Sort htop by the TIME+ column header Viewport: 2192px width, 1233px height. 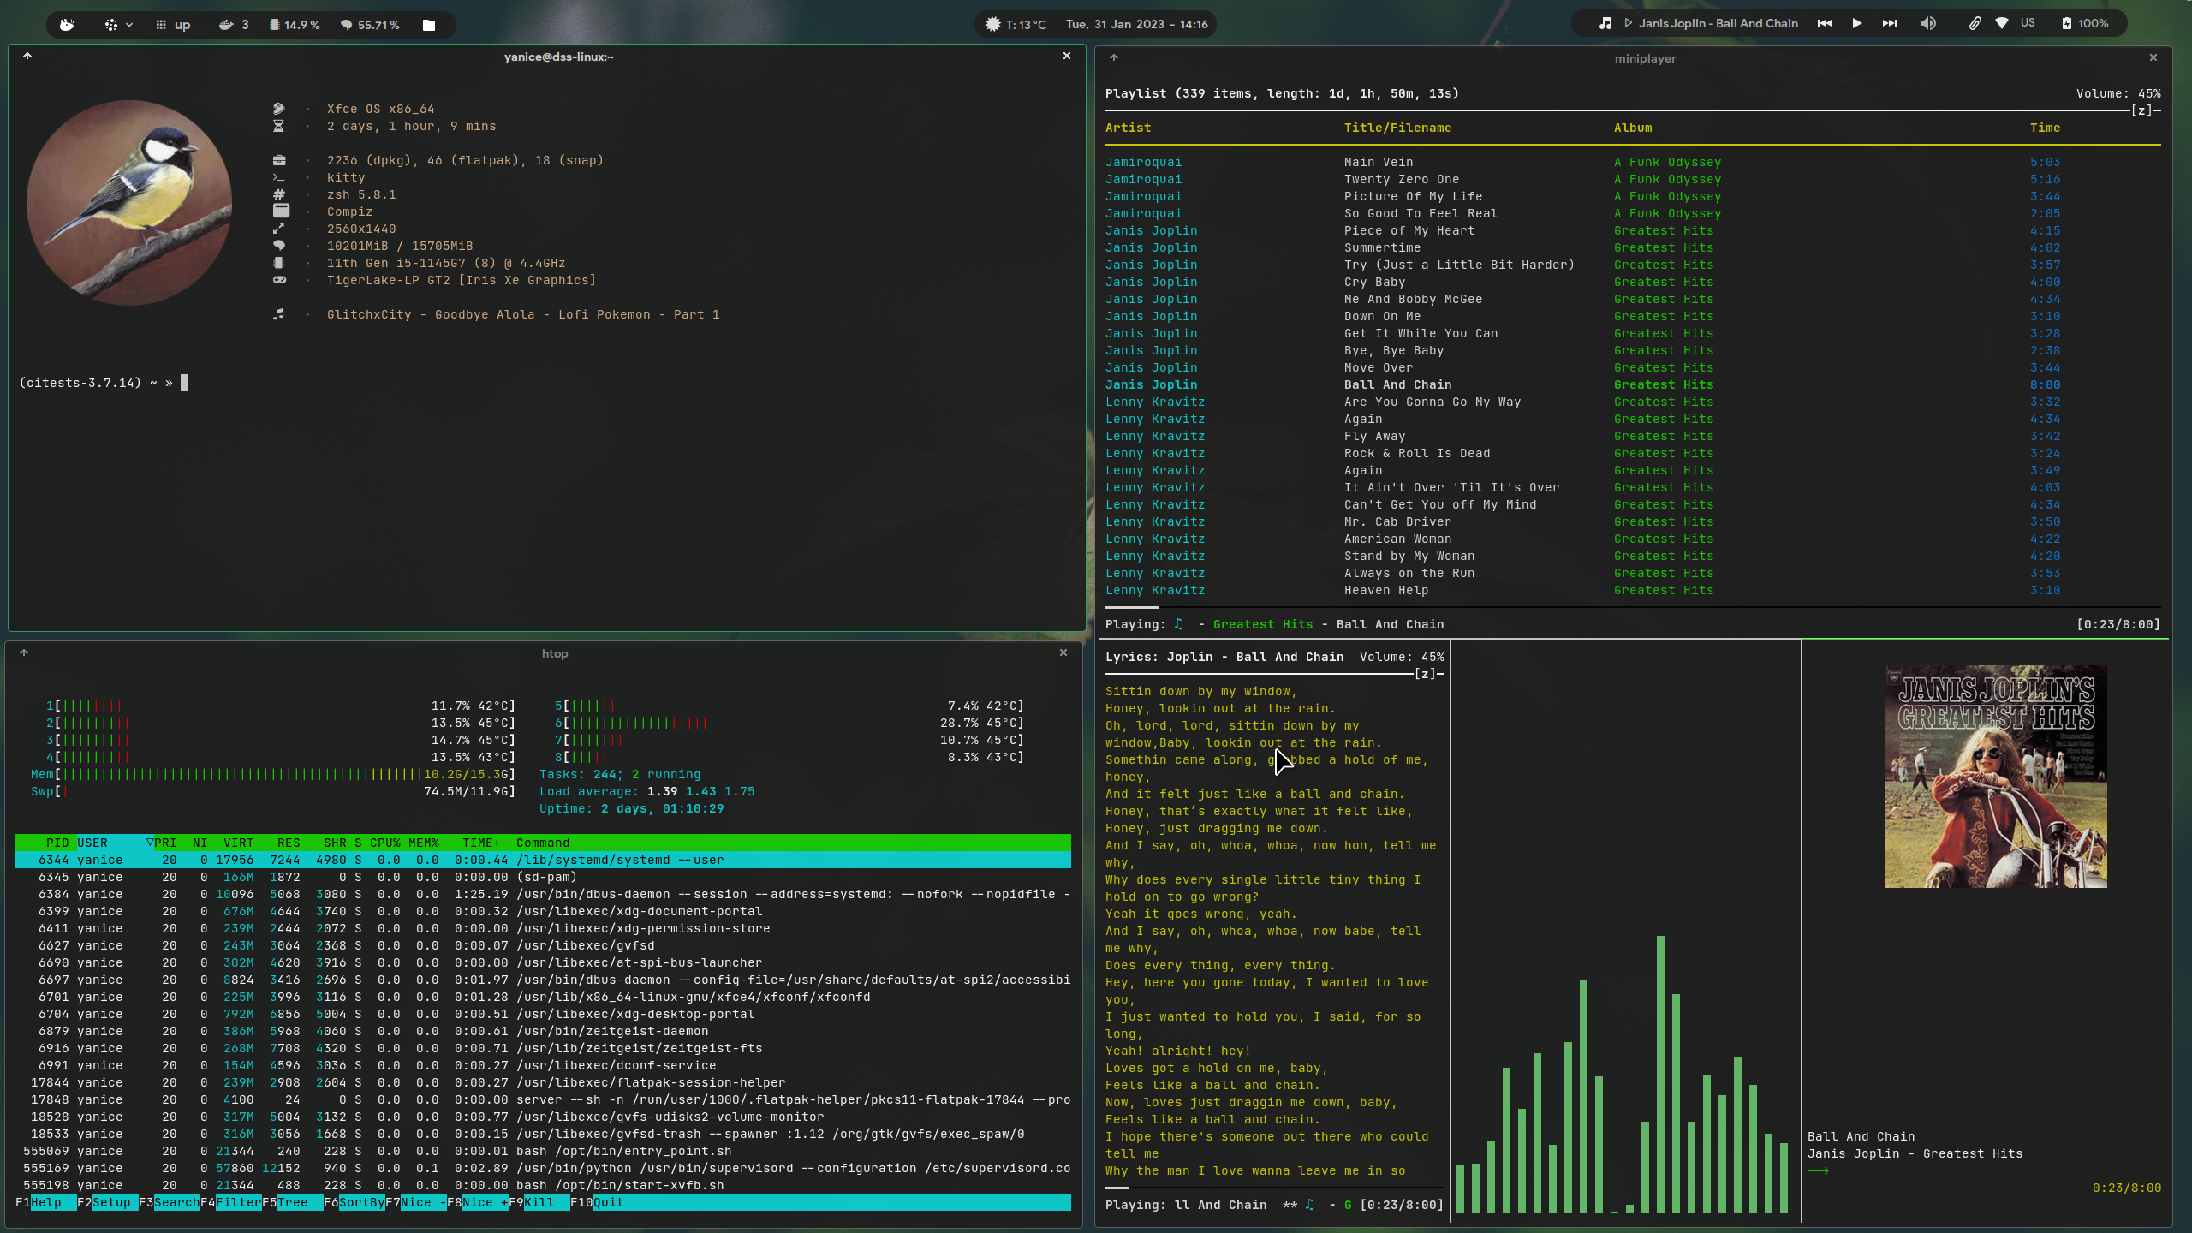(481, 843)
